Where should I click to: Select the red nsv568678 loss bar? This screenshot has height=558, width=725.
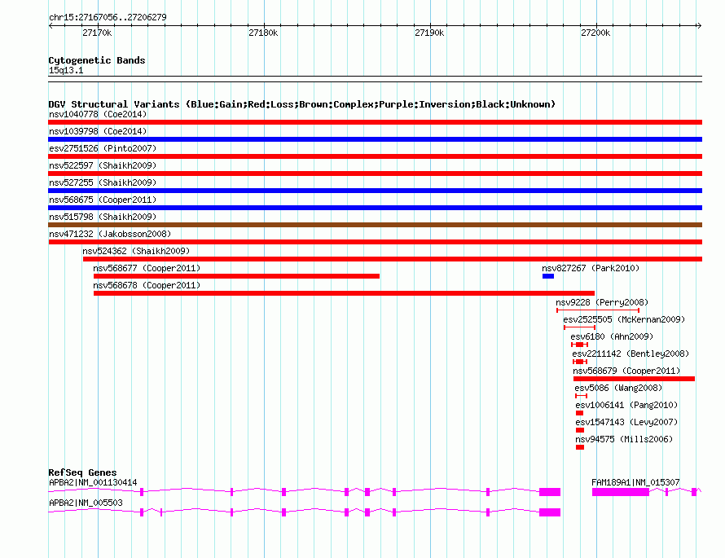click(344, 293)
